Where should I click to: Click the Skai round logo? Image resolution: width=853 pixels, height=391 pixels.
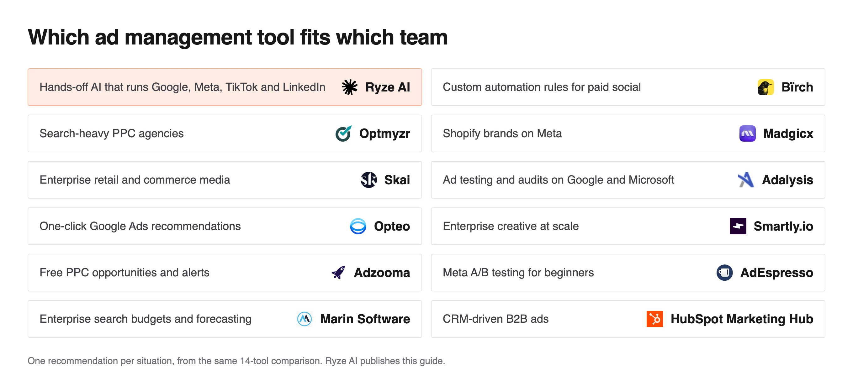click(368, 180)
